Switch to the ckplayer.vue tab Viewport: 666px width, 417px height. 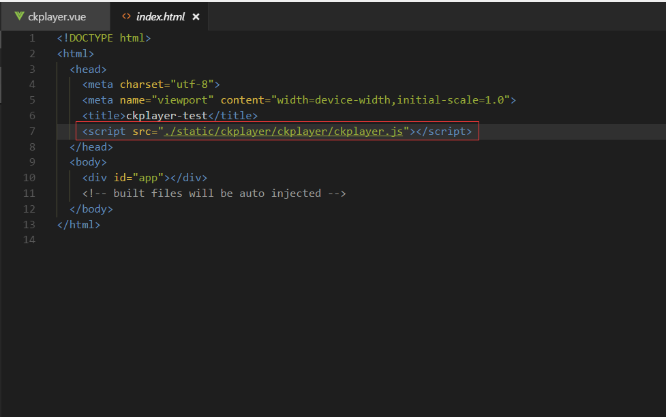(56, 16)
